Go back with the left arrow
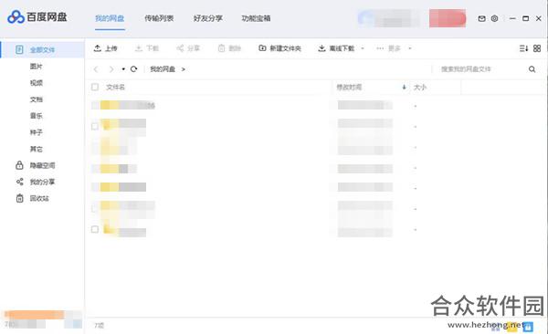This screenshot has height=334, width=548. [96, 69]
